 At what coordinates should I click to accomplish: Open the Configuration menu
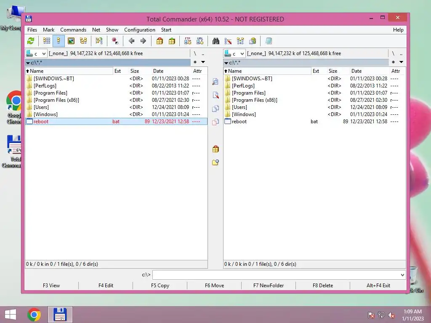[x=140, y=30]
